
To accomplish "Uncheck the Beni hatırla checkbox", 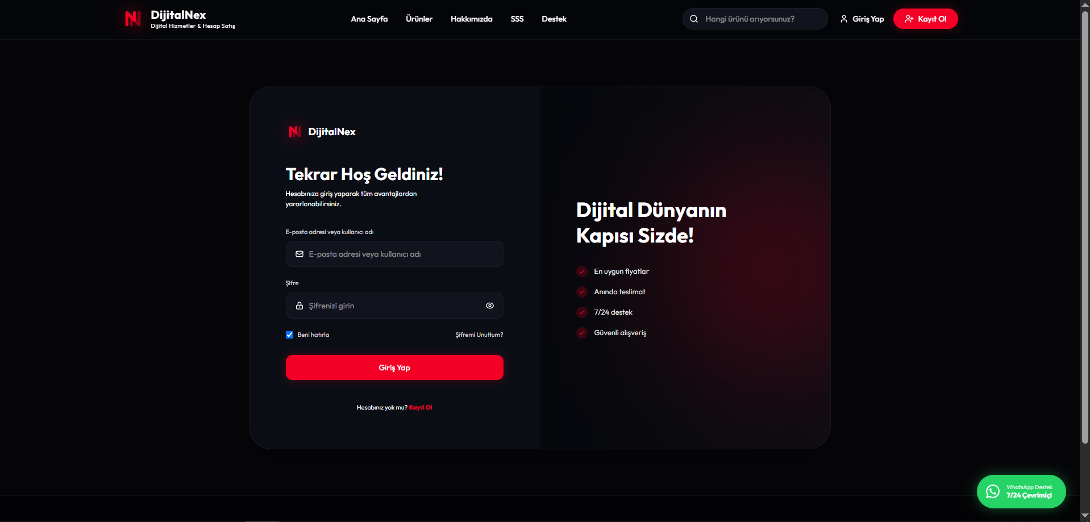I will pyautogui.click(x=289, y=335).
